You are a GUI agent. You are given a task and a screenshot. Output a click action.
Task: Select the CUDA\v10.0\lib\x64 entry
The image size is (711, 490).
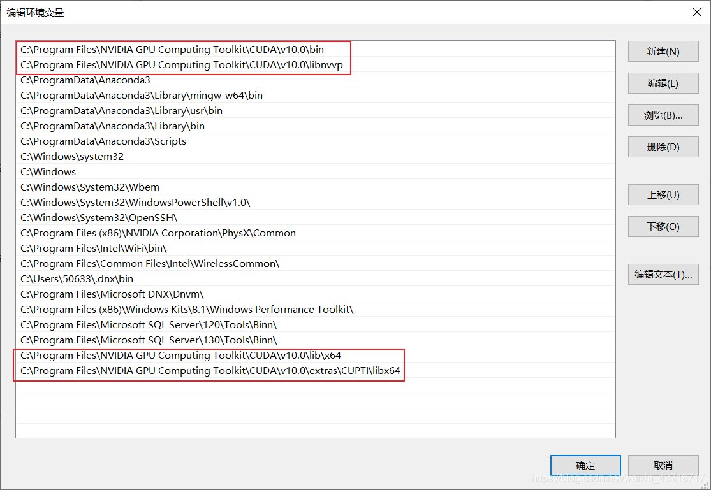coord(316,356)
